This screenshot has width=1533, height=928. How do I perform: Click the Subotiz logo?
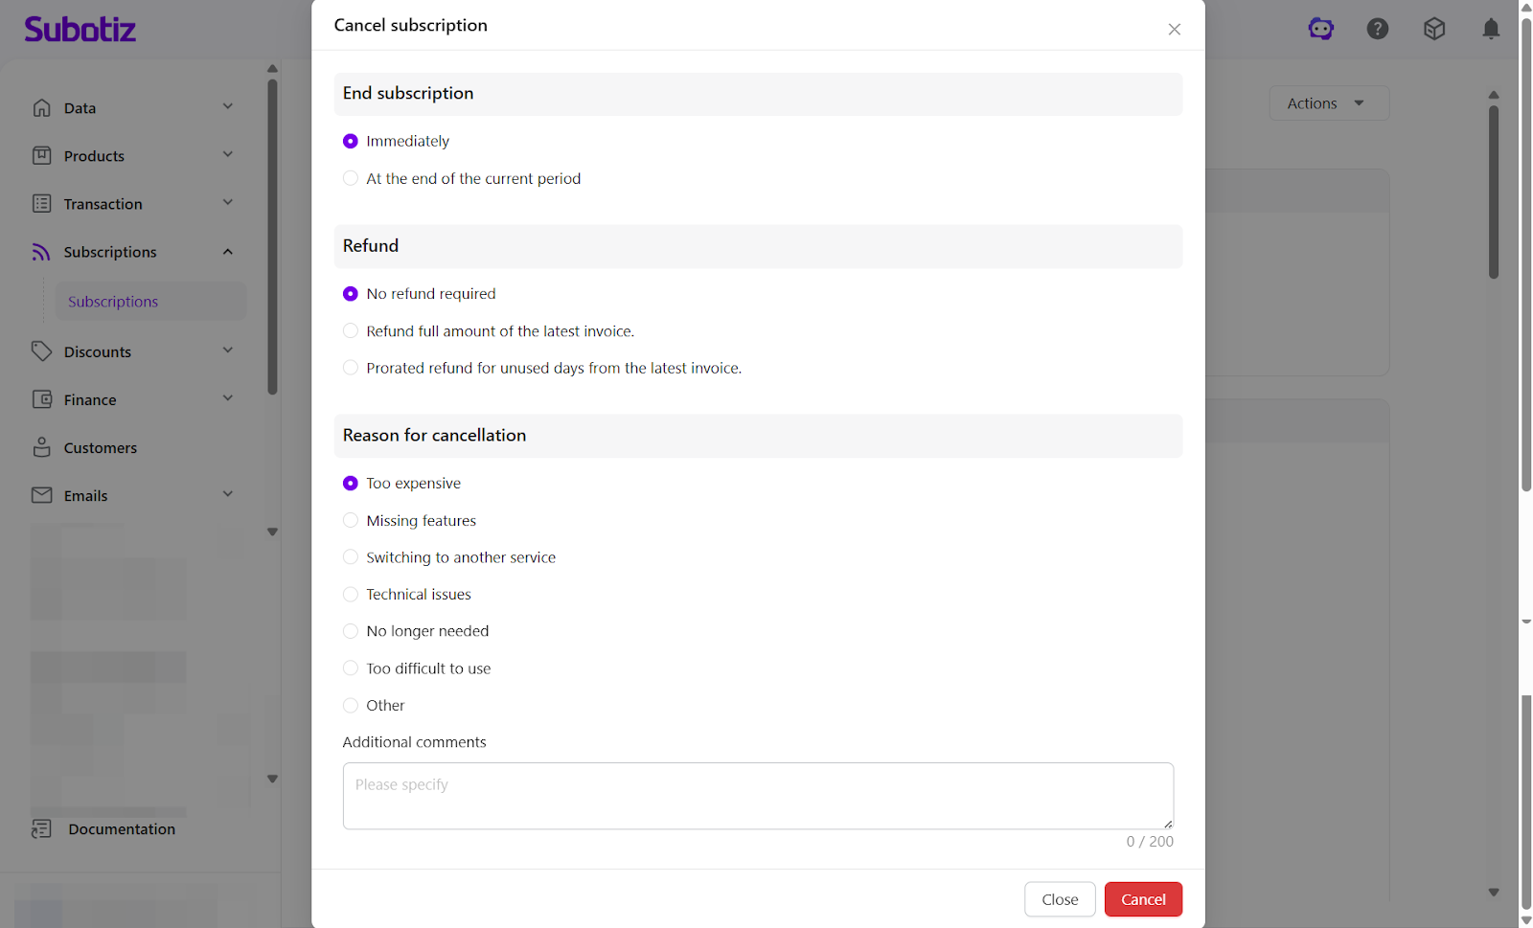[80, 30]
